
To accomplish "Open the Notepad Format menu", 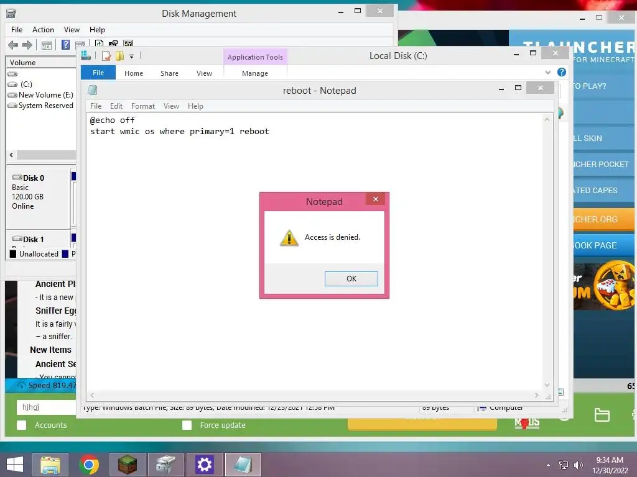I will tap(143, 106).
